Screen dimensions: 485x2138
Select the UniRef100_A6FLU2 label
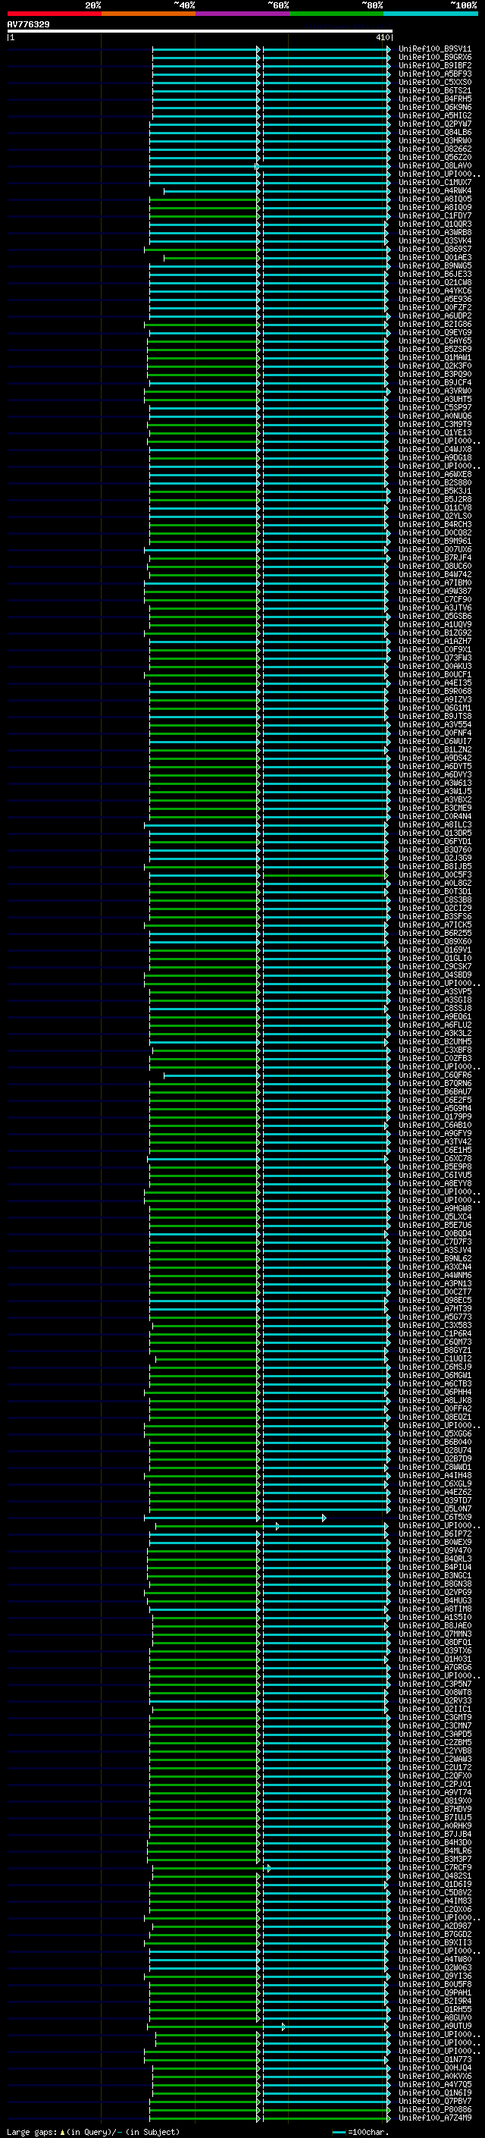[x=435, y=1025]
